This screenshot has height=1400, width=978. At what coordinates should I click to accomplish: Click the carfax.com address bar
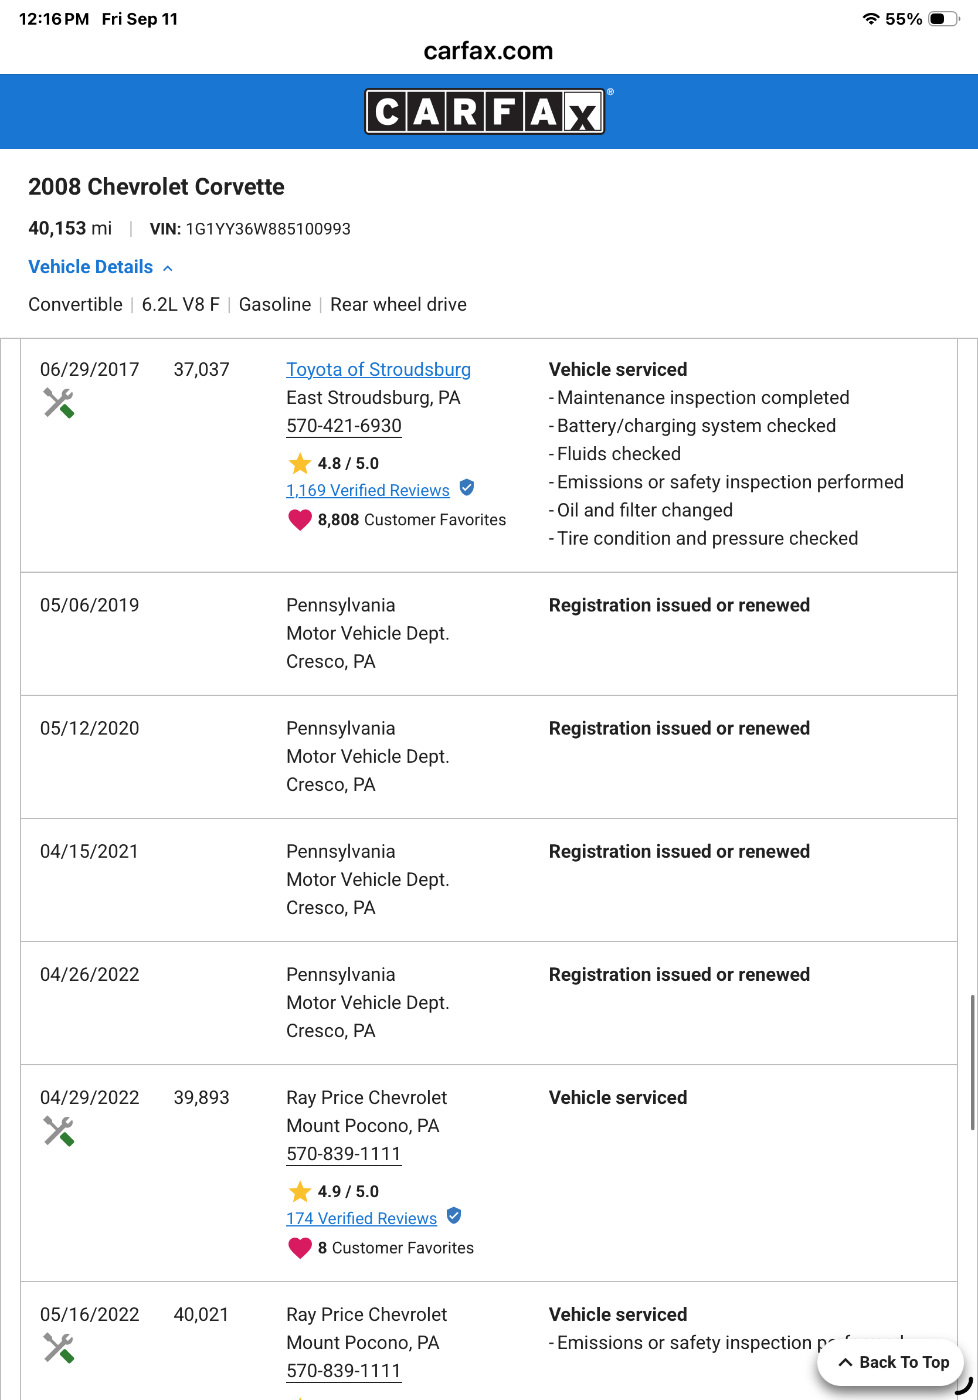point(488,50)
